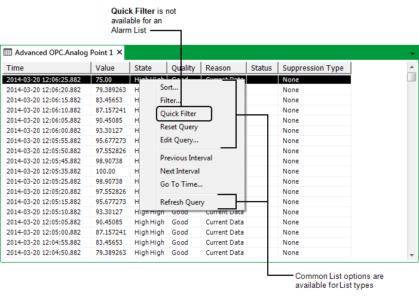Go to Previous Interval
This screenshot has height=301, width=419.
click(x=186, y=158)
